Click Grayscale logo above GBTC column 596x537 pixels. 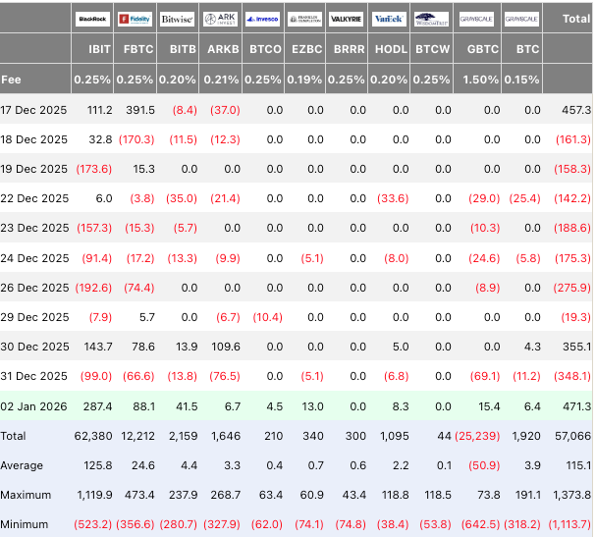[477, 19]
